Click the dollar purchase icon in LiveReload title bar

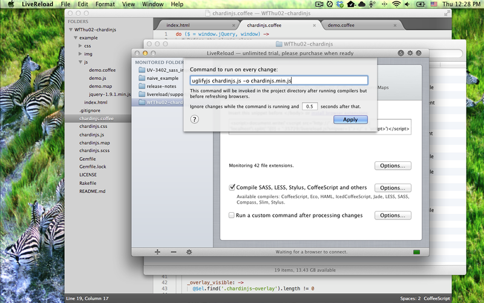click(401, 53)
